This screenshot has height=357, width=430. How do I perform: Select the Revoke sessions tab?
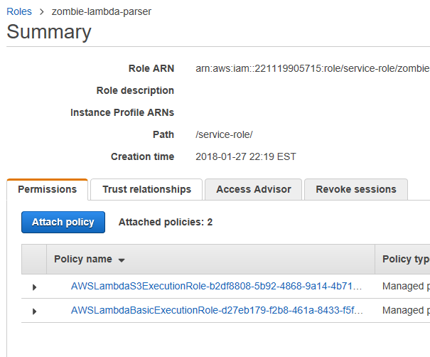[x=355, y=189]
